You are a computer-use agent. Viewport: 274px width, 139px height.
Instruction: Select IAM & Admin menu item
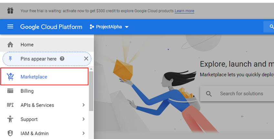pyautogui.click(x=44, y=133)
